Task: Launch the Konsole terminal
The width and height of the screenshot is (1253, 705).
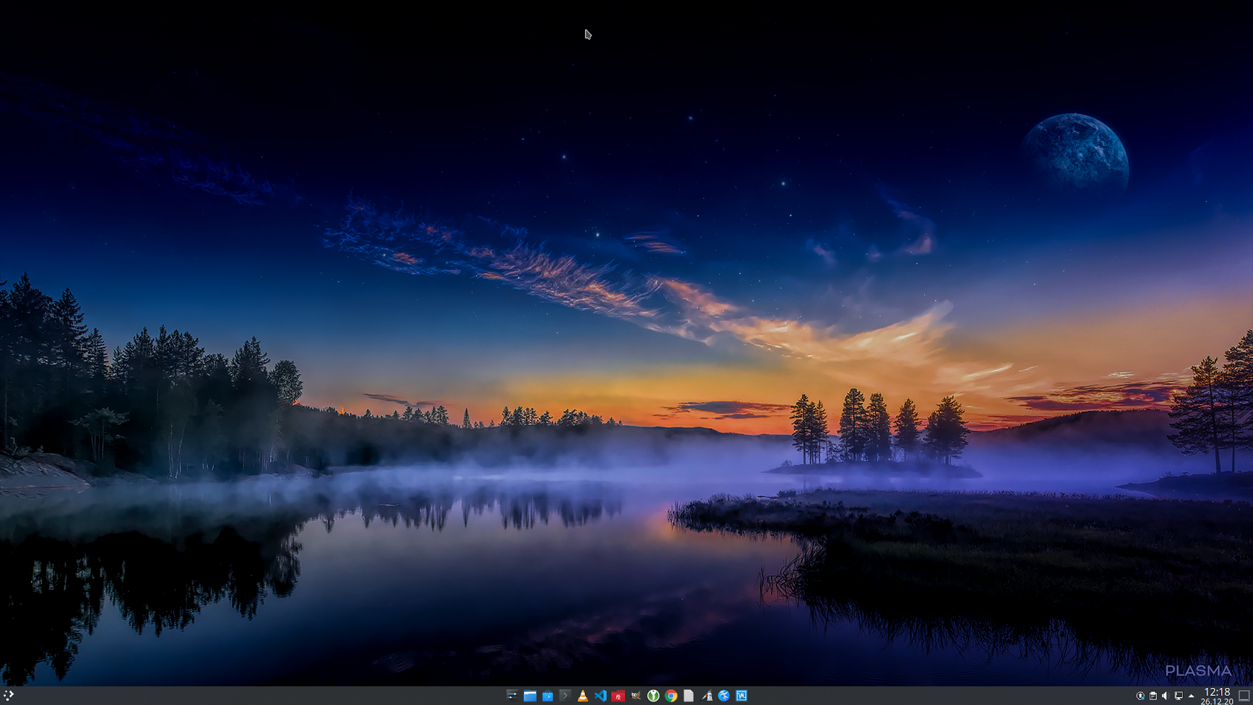Action: tap(565, 695)
